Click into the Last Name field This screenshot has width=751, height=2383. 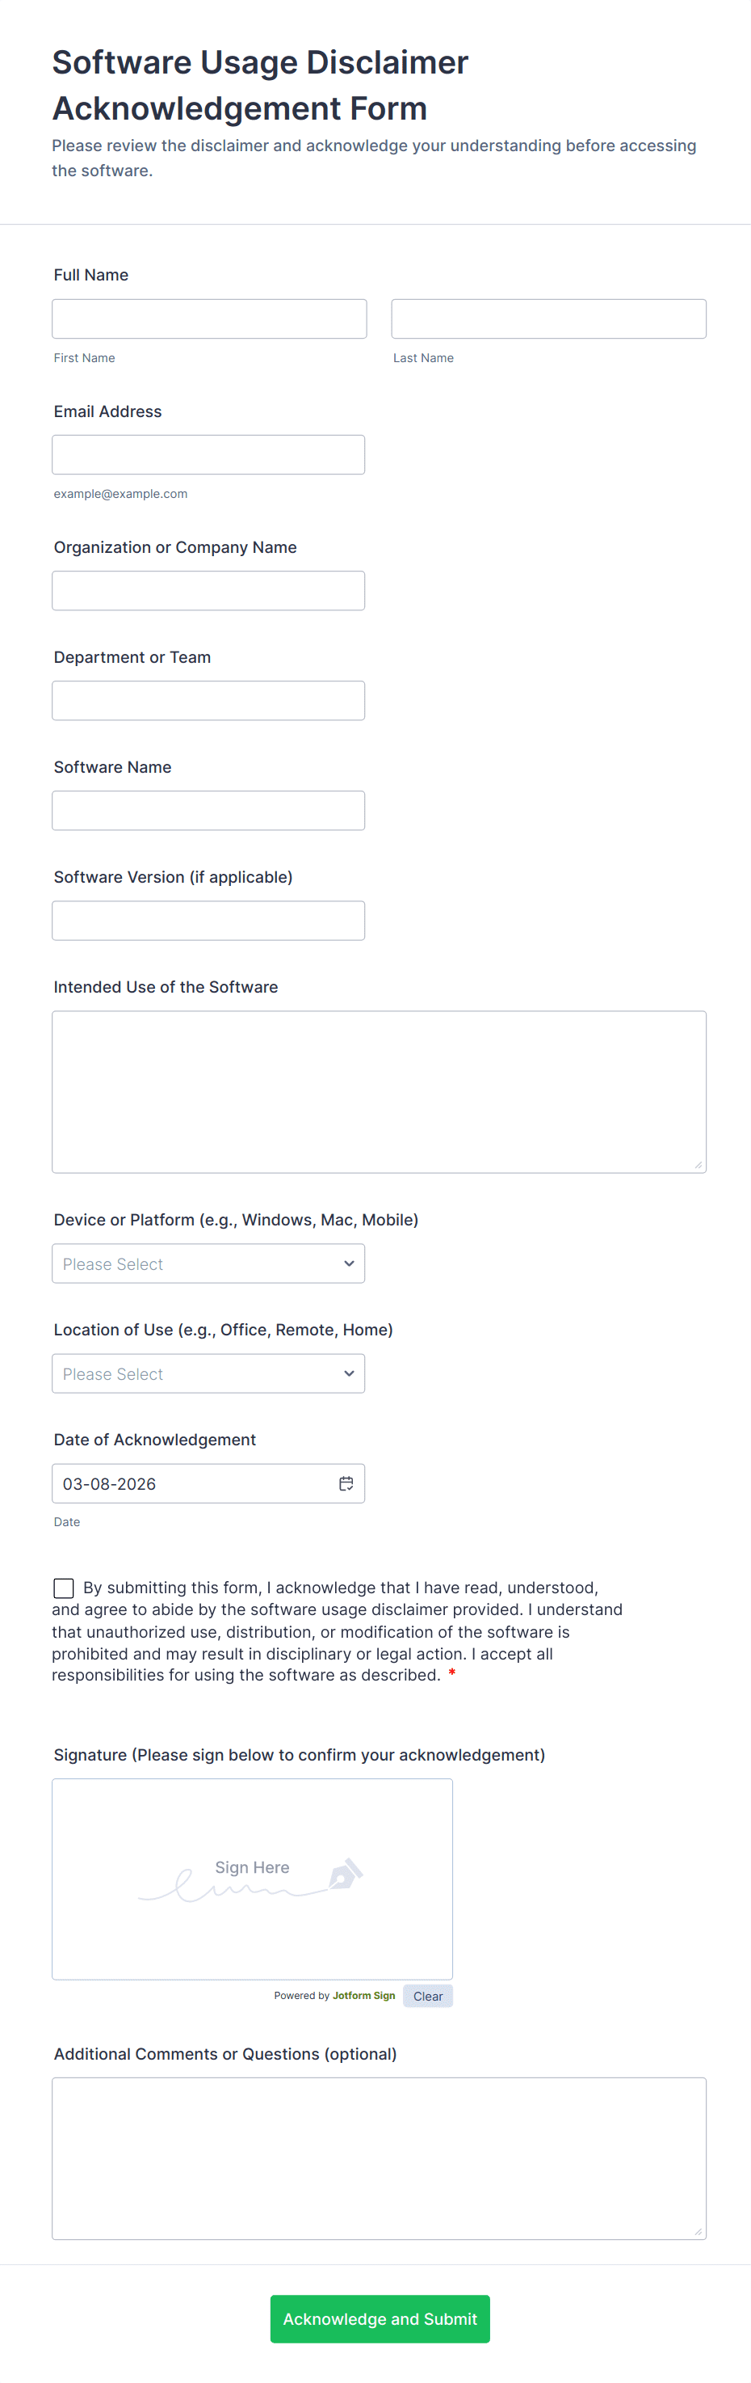548,318
